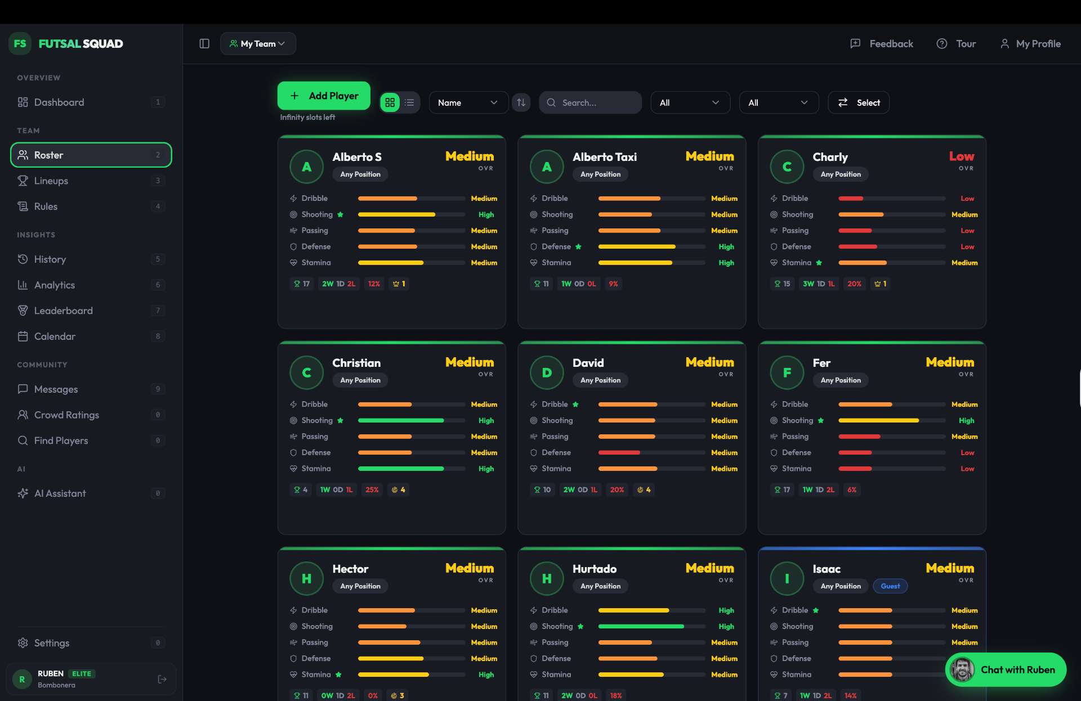The height and width of the screenshot is (701, 1081).
Task: Click the star next to Fer's Shooting
Action: 821,420
